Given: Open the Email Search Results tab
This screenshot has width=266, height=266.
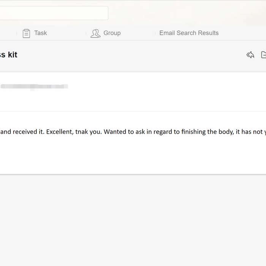Looking at the screenshot, I should (189, 33).
